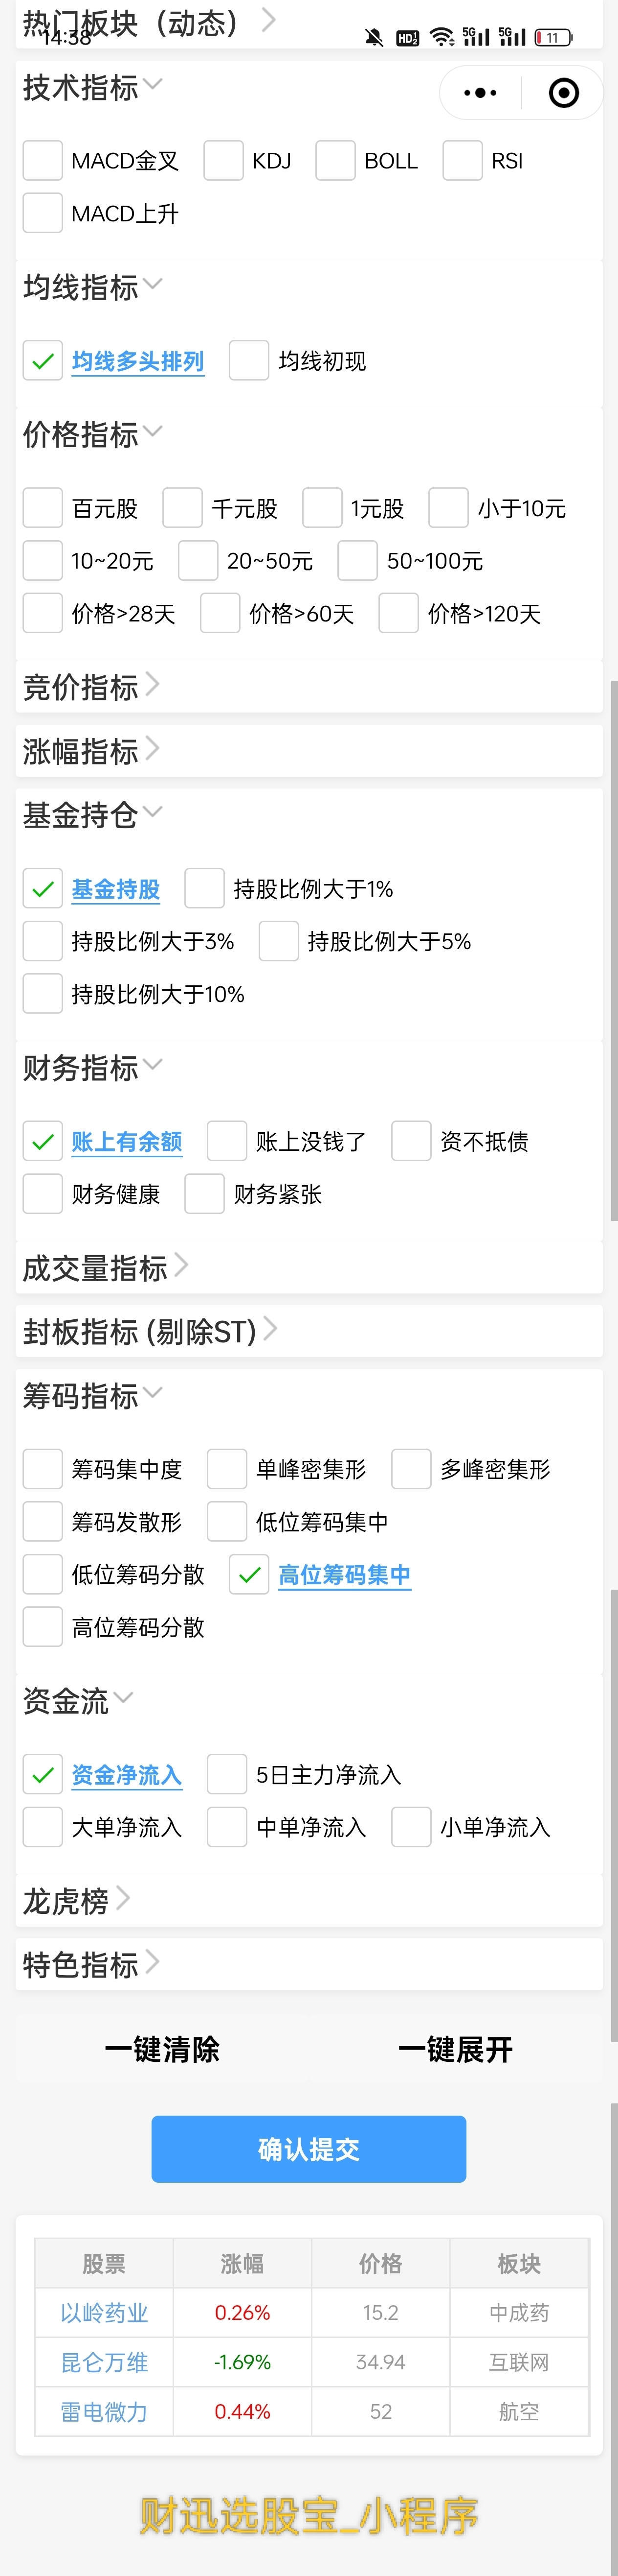The width and height of the screenshot is (618, 2576).
Task: Expand the 涨幅指标 section
Action: [x=153, y=749]
